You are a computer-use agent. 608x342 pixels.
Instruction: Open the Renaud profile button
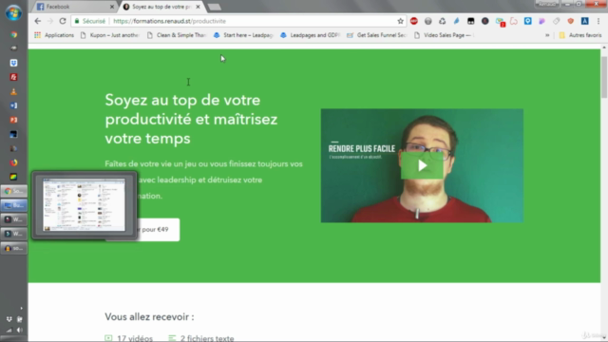(547, 4)
